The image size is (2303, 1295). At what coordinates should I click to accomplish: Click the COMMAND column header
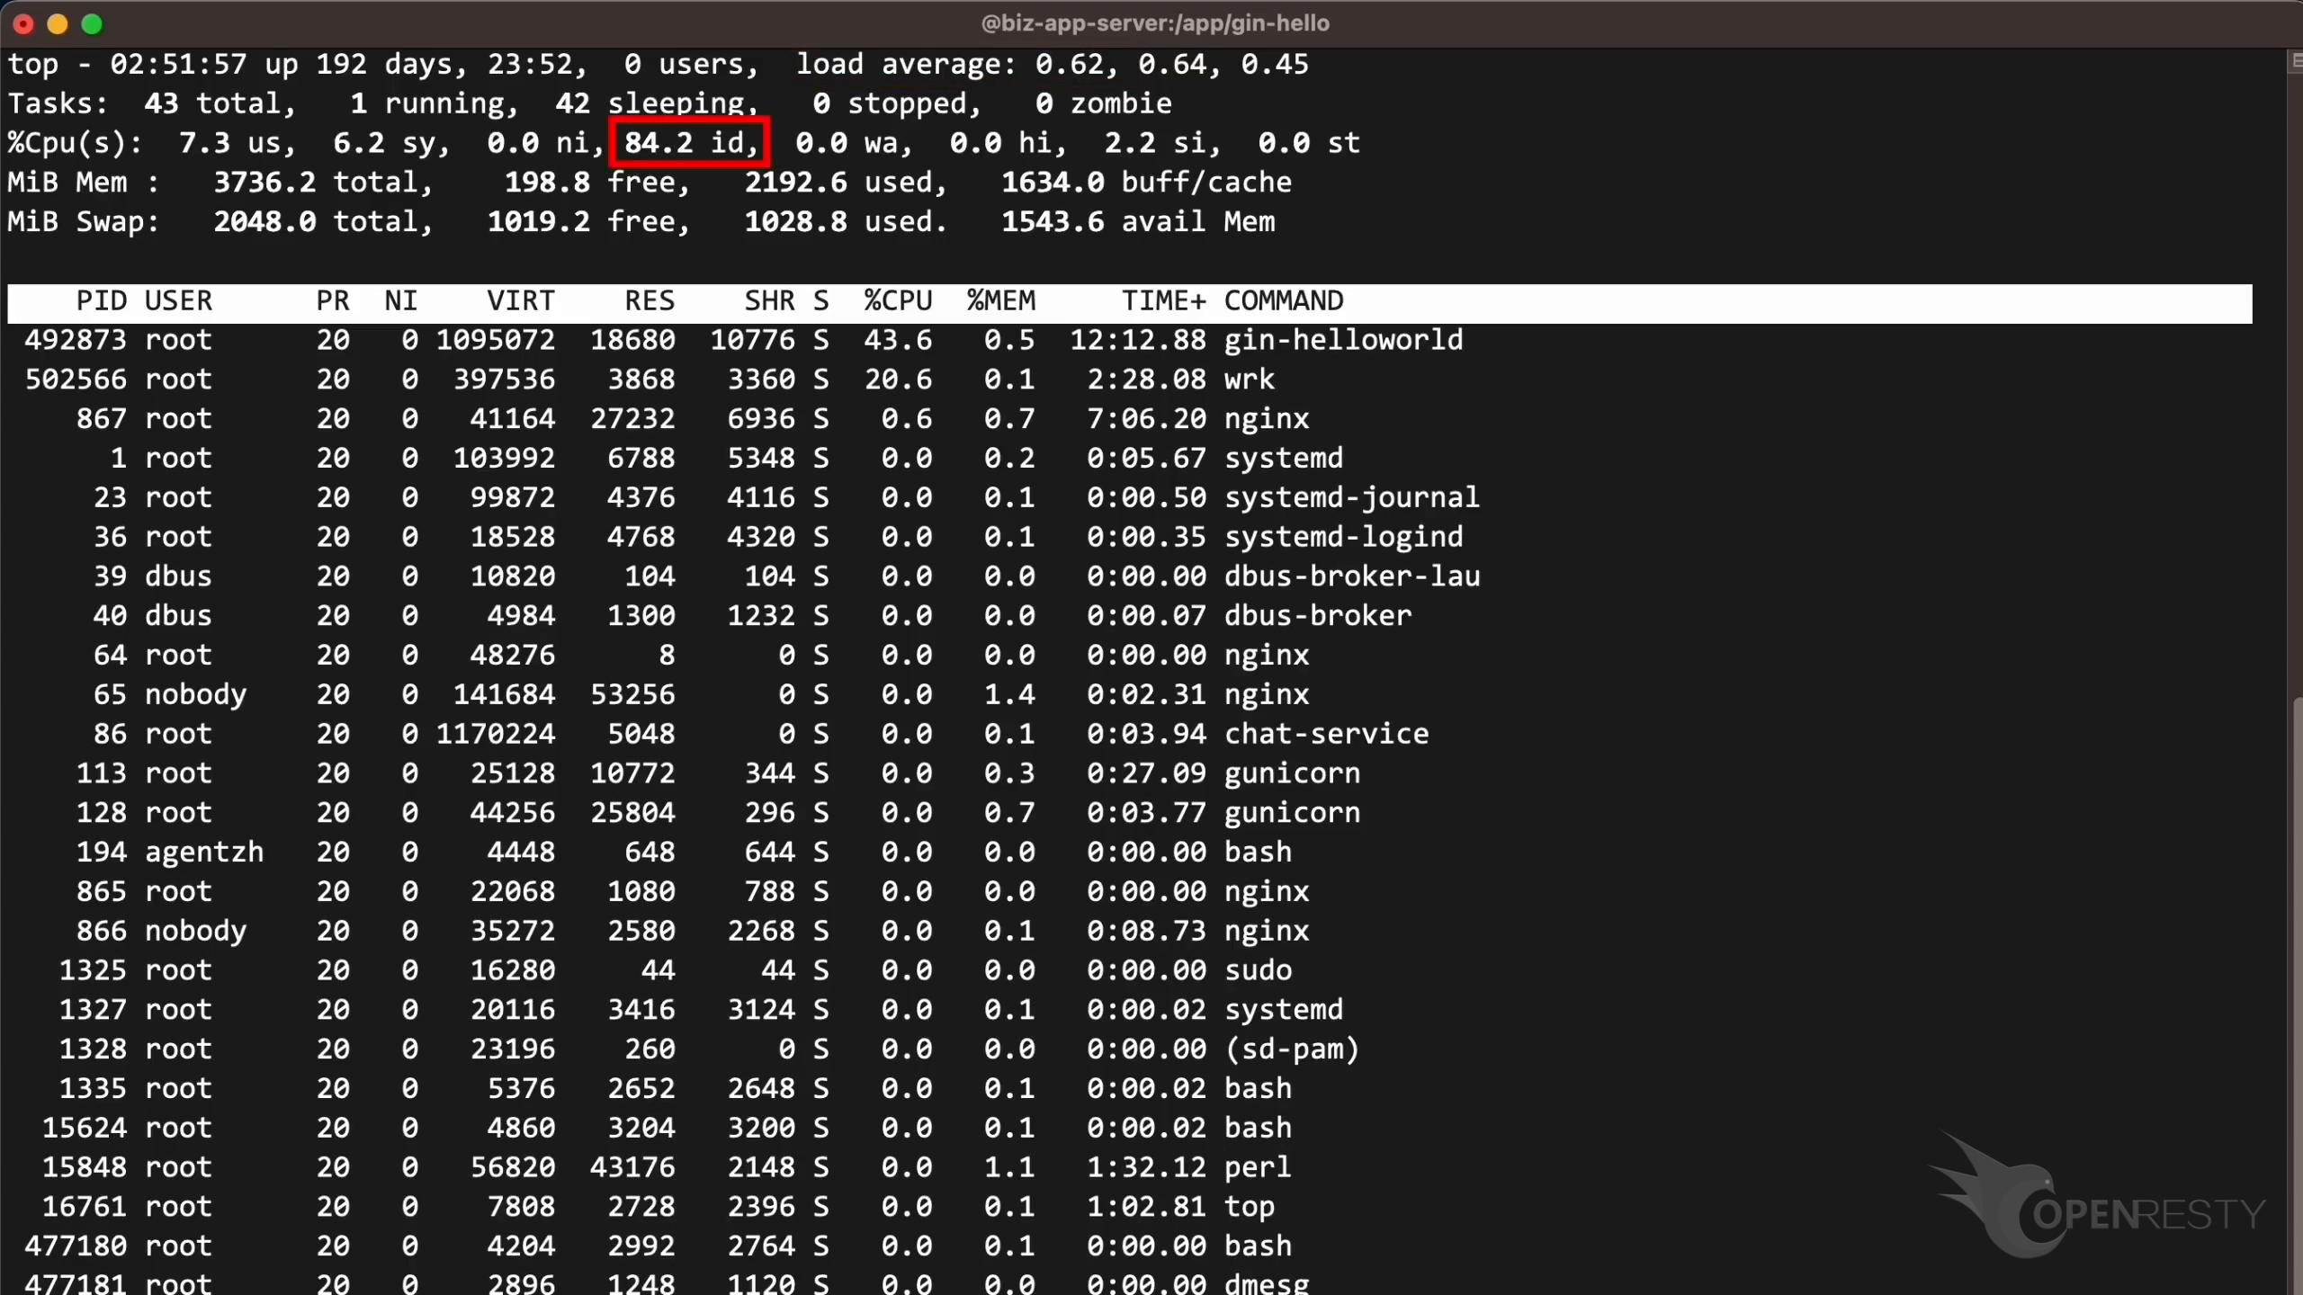1283,301
